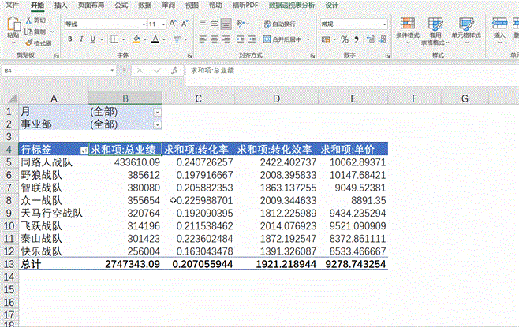519x327 pixels.
Task: Open the 月 filter dropdown
Action: pyautogui.click(x=157, y=113)
